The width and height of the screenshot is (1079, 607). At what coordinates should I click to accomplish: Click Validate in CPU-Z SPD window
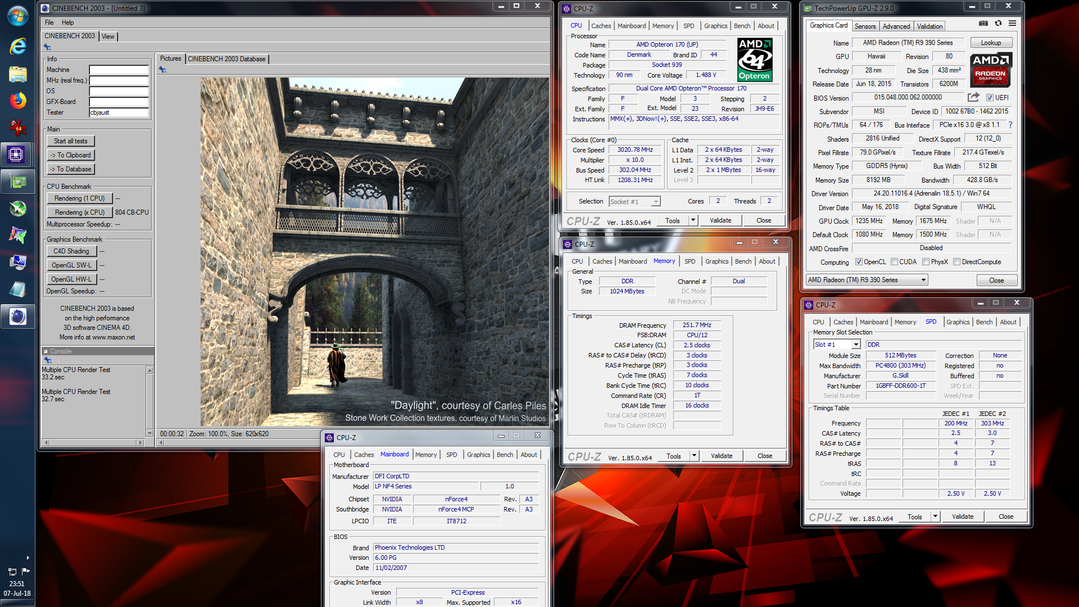click(963, 517)
